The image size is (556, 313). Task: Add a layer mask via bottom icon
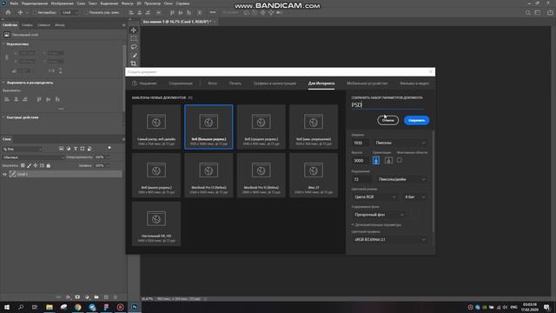(x=77, y=297)
